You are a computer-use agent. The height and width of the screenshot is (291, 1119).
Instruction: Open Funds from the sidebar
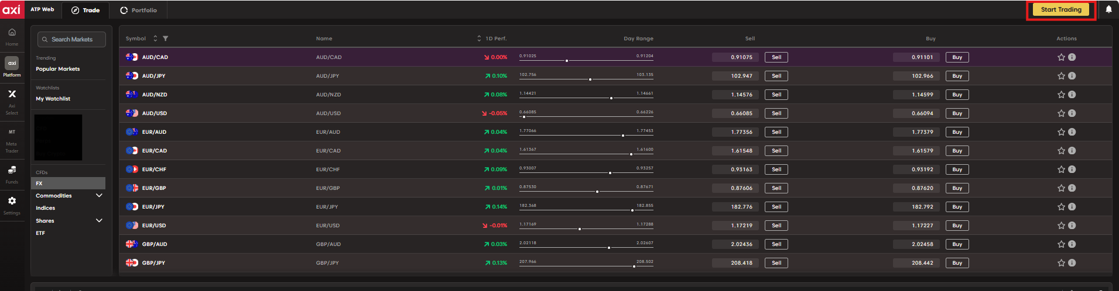(x=12, y=174)
